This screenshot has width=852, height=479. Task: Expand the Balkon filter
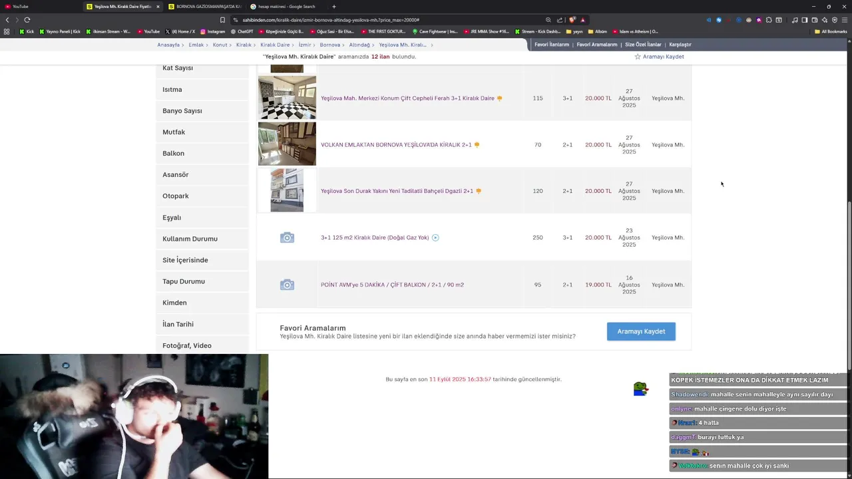[202, 153]
